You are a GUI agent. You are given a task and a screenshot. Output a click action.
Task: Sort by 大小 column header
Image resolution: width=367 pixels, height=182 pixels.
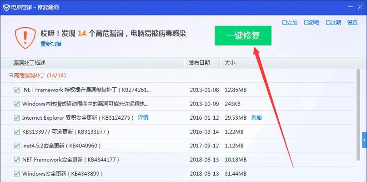[x=230, y=62]
